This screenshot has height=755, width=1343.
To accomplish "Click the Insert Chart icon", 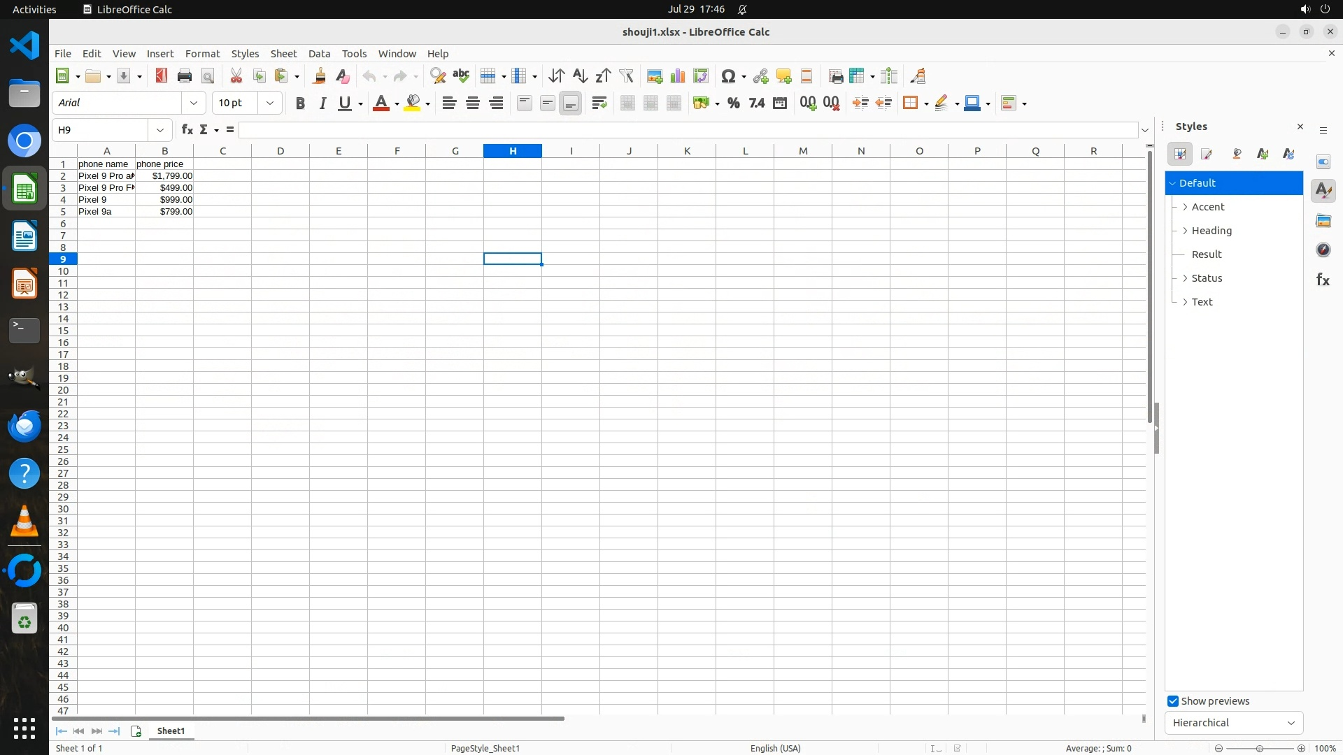I will [x=677, y=76].
